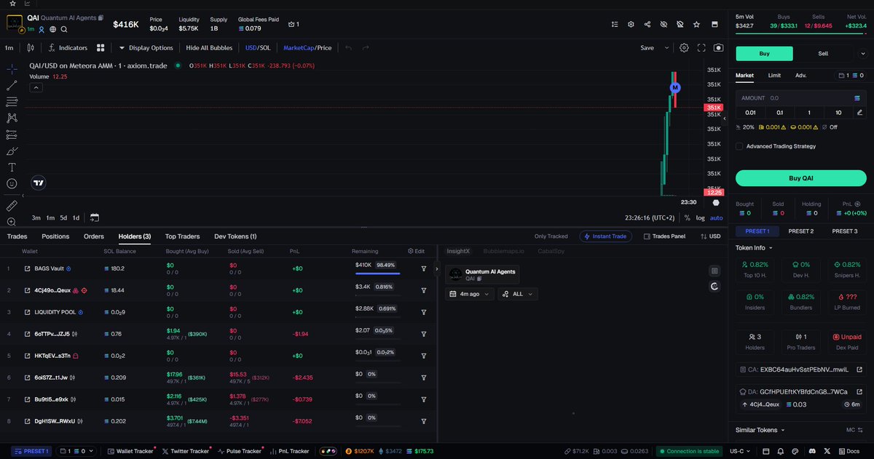
Task: Click the TradingView logo on chart
Action: tap(39, 183)
